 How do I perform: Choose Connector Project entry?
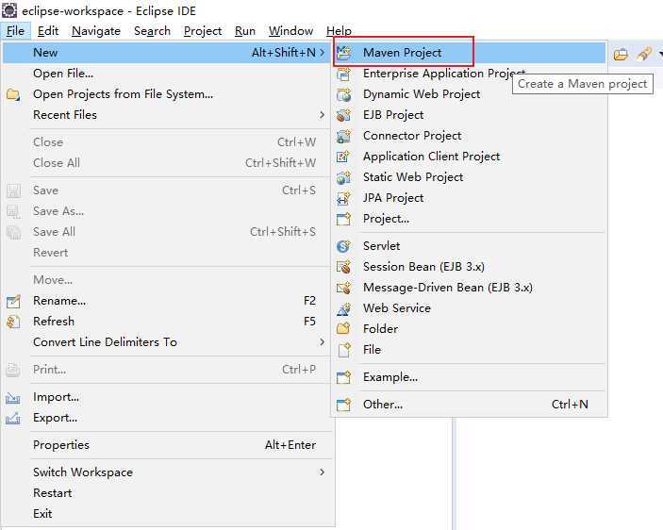[470, 136]
